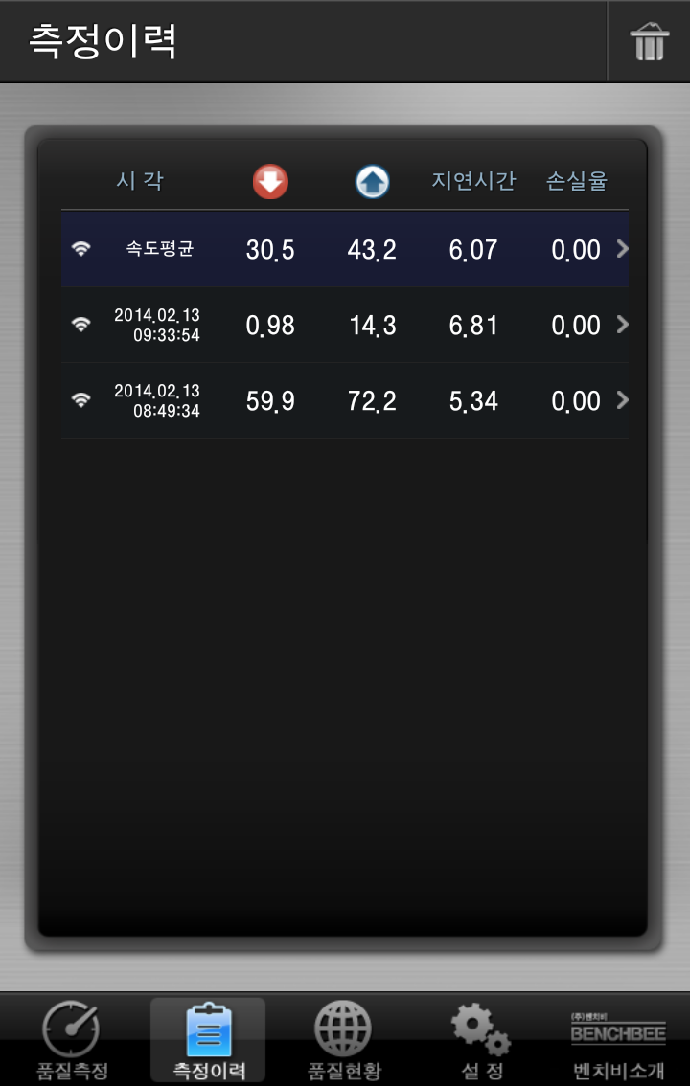Click the 시각 column header
This screenshot has height=1086, width=690.
[x=140, y=181]
